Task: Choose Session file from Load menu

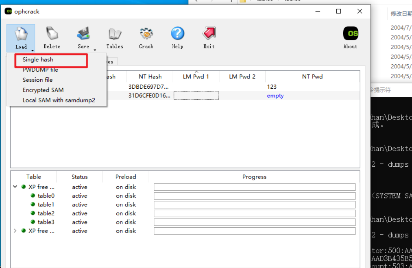Action: click(38, 79)
